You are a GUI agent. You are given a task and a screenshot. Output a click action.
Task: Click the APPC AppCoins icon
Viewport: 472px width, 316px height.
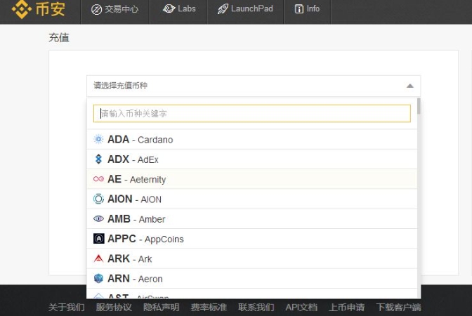[x=99, y=239]
